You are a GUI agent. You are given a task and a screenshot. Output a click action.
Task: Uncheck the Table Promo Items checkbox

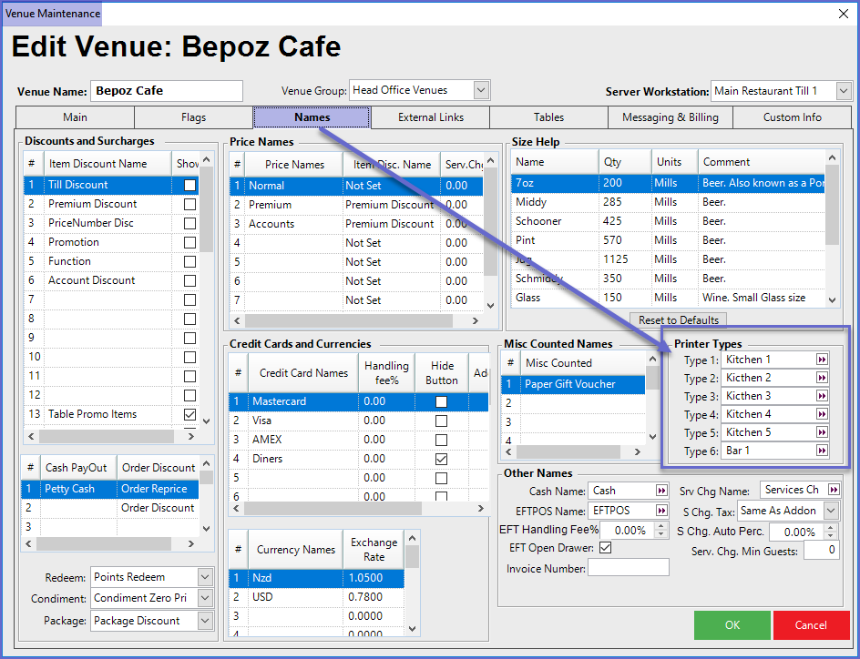tap(189, 414)
